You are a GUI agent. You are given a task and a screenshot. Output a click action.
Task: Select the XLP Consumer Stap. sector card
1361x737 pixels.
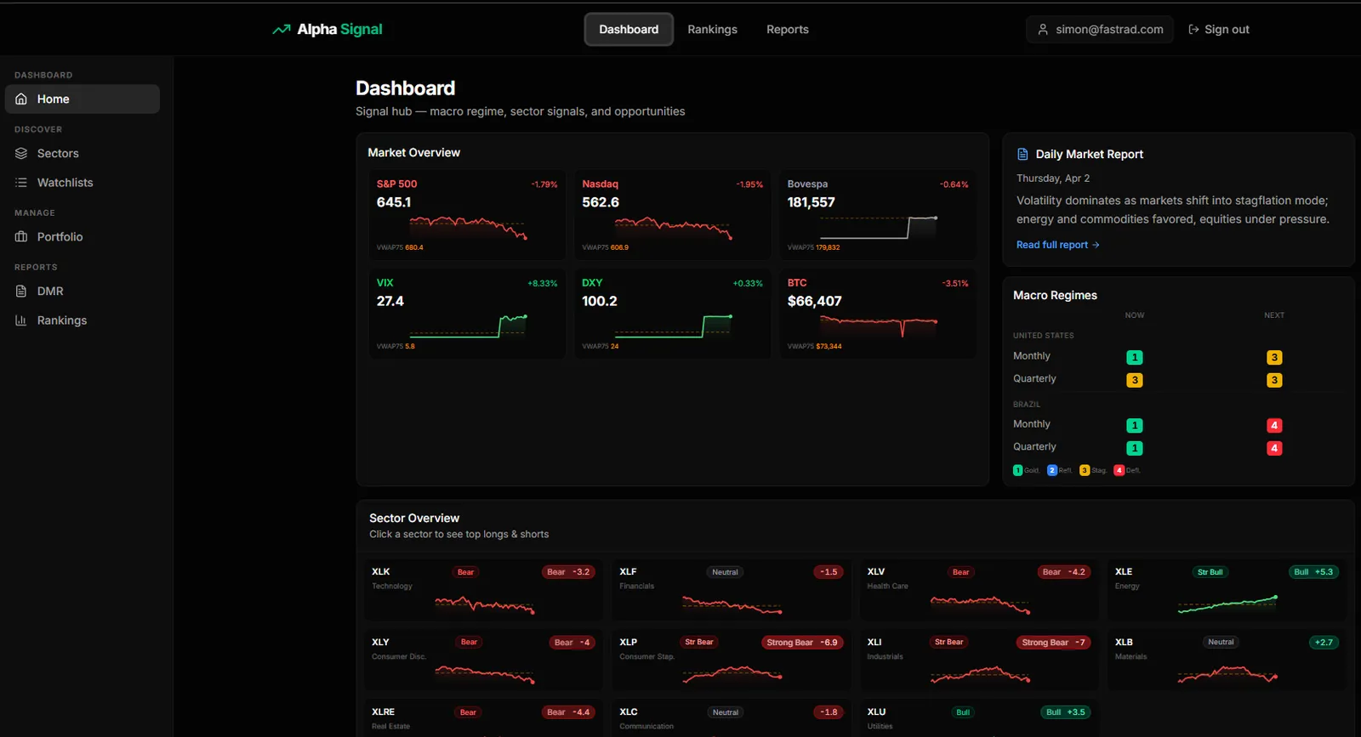731,660
